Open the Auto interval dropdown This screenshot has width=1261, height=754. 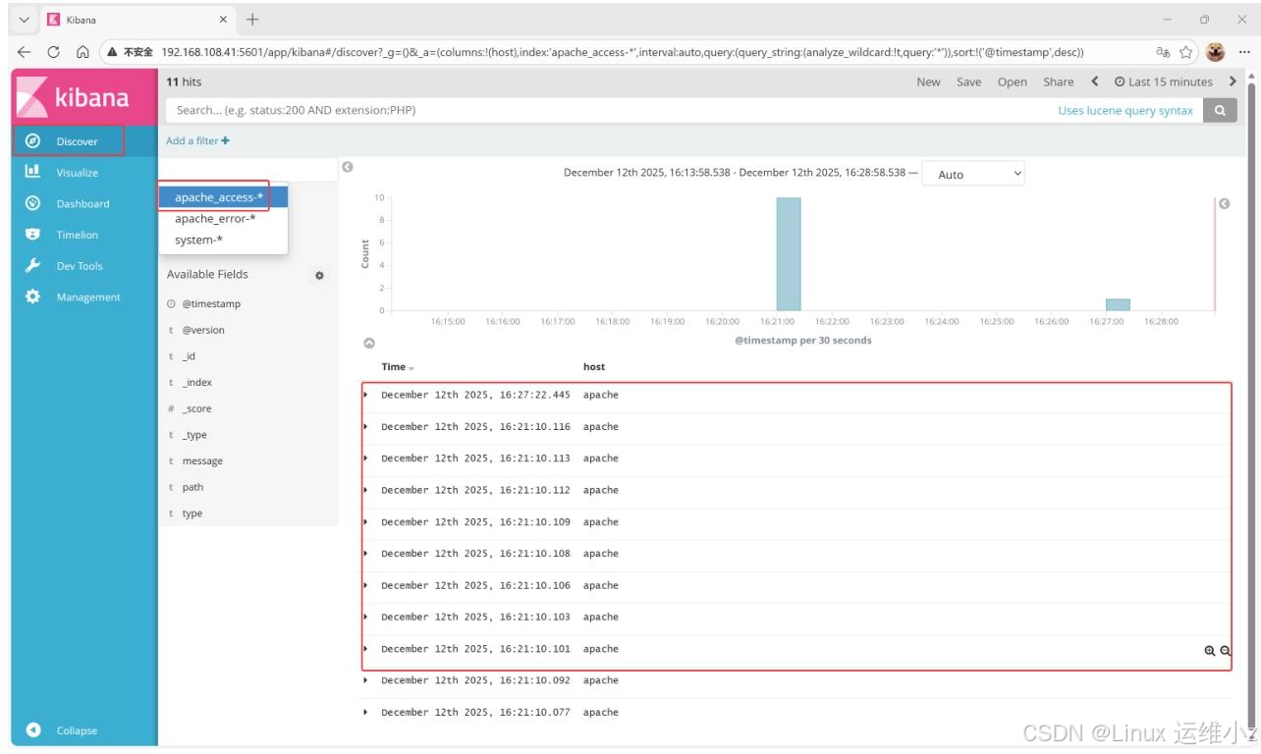point(974,174)
